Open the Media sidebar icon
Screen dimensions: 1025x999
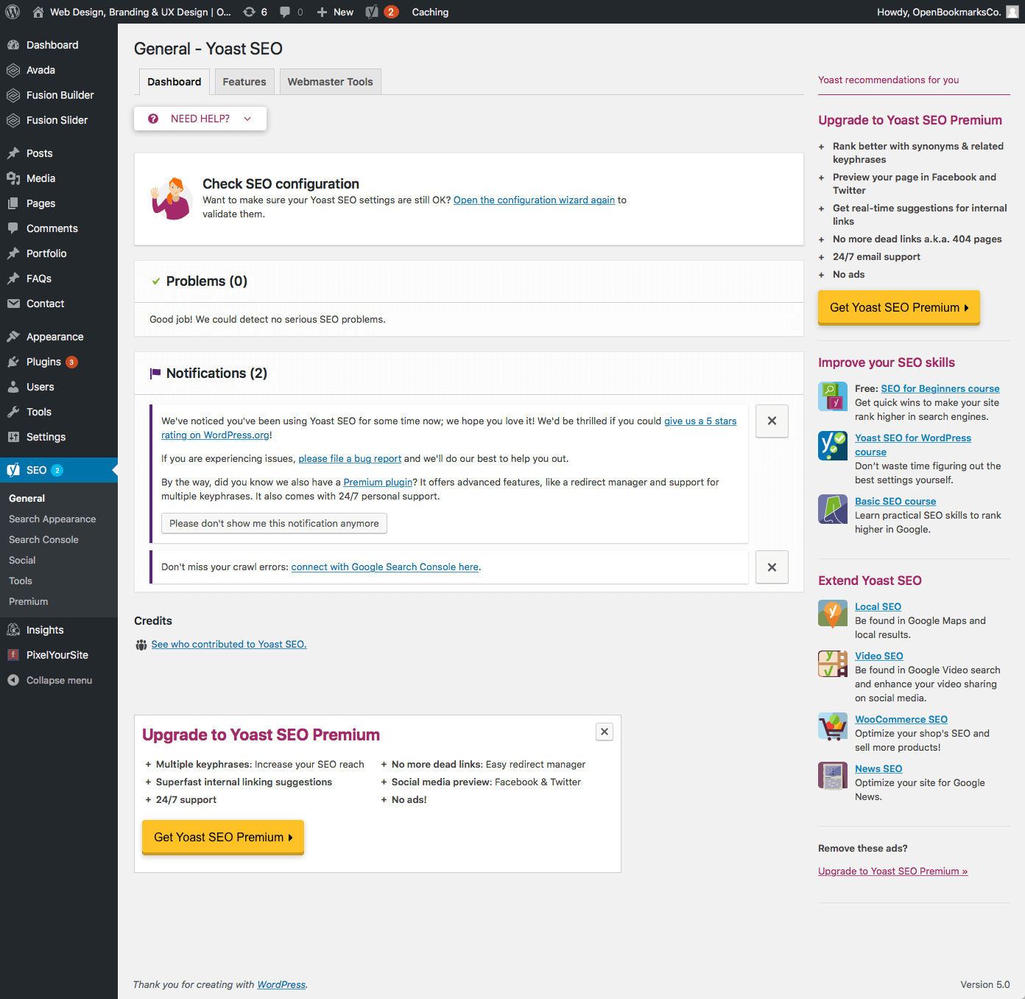point(13,178)
